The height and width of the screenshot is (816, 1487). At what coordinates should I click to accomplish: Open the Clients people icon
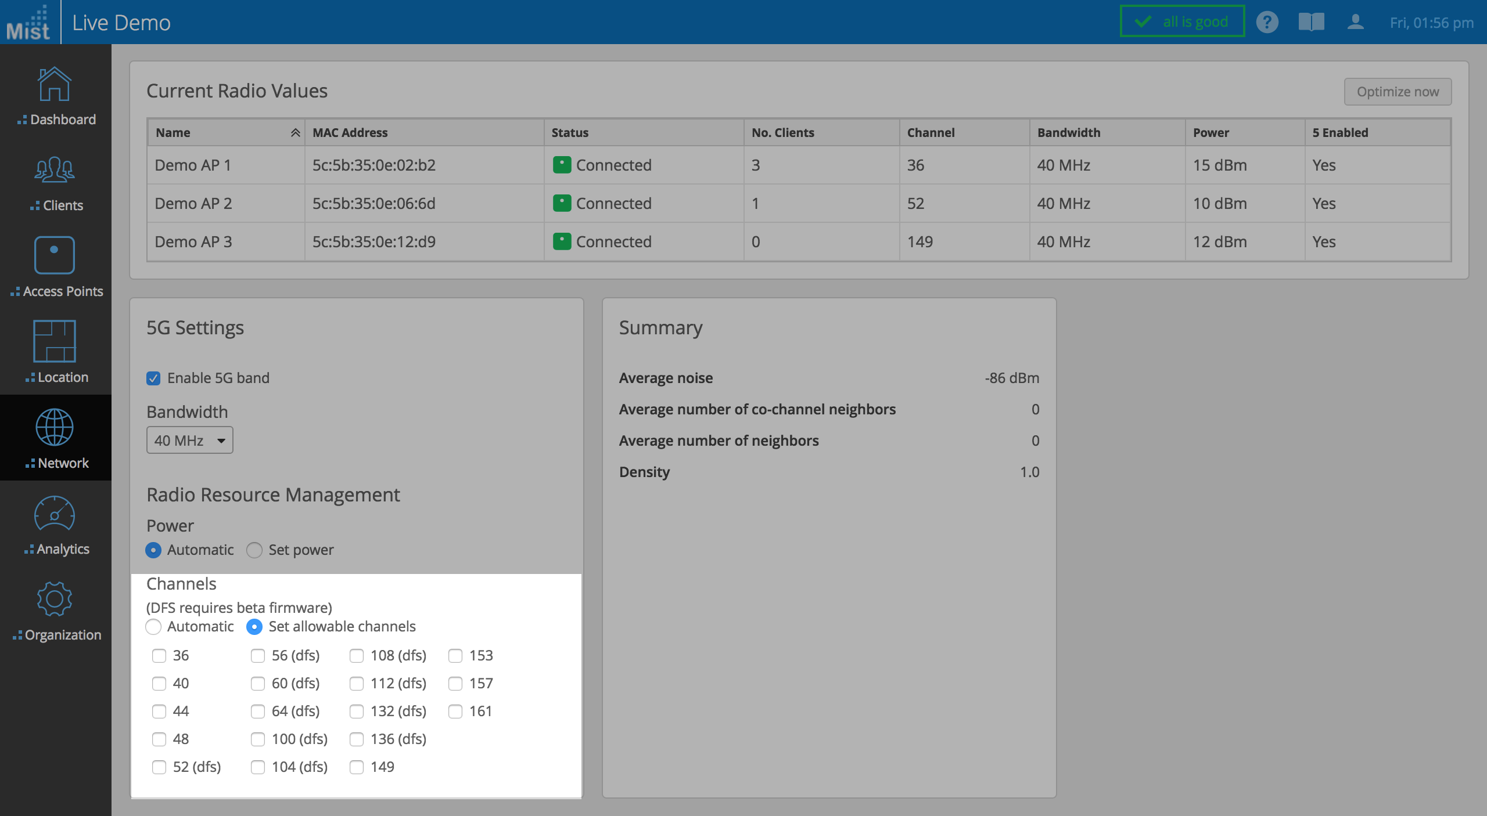(x=54, y=169)
